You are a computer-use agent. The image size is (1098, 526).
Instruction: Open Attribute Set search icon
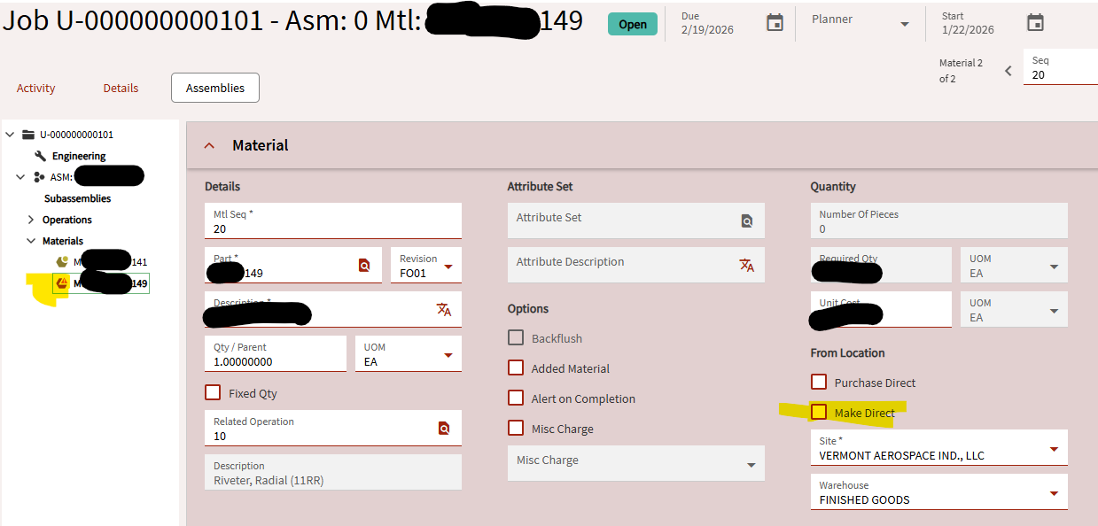point(747,221)
